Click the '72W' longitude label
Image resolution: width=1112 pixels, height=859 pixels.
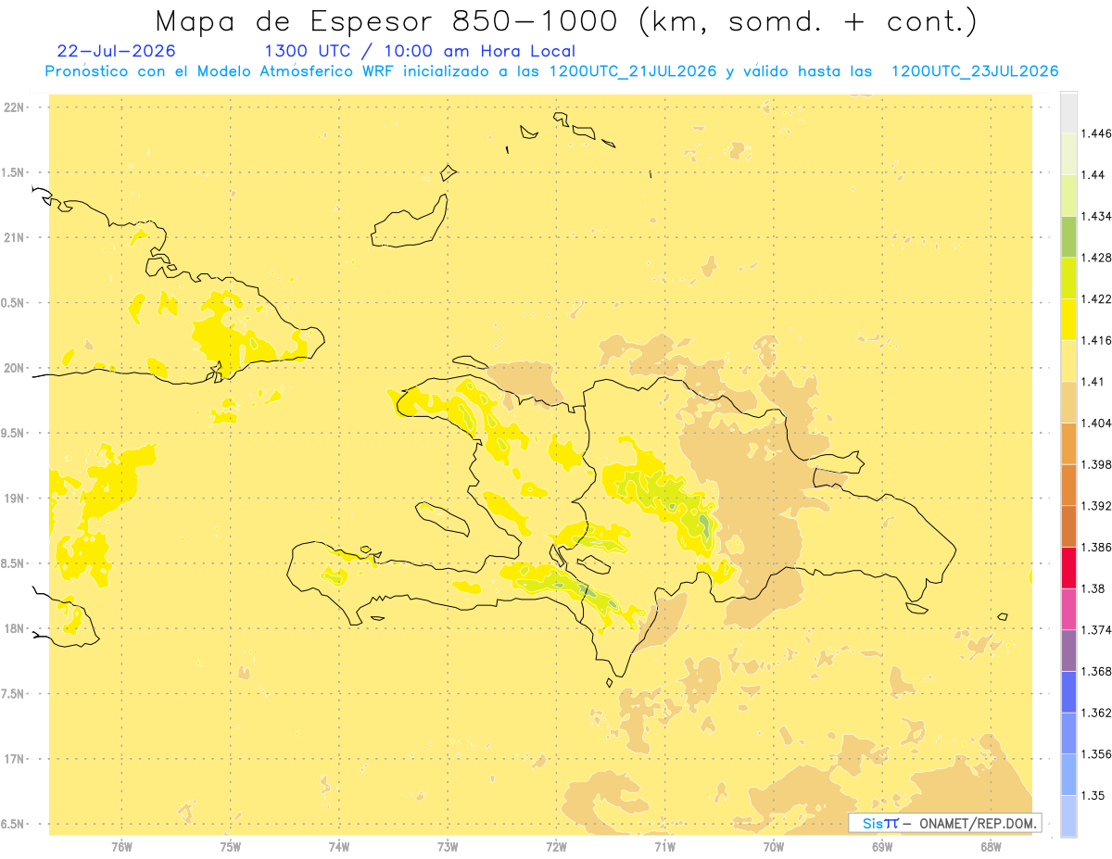(556, 846)
